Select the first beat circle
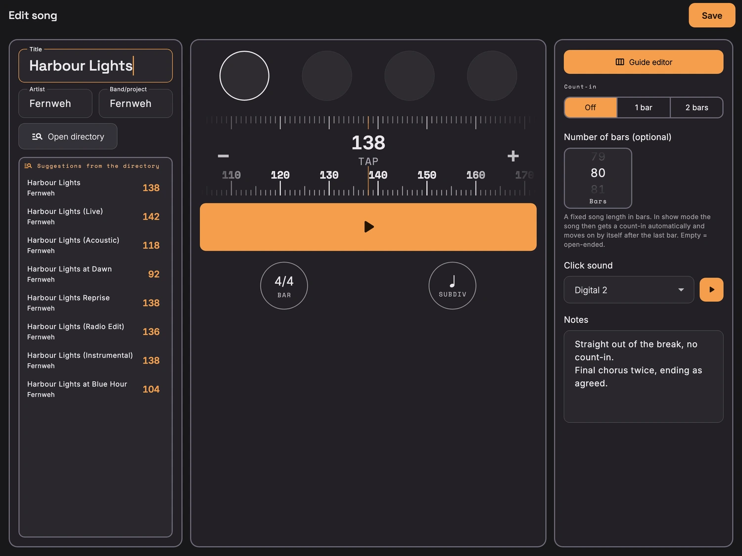Image resolution: width=742 pixels, height=556 pixels. [x=244, y=76]
